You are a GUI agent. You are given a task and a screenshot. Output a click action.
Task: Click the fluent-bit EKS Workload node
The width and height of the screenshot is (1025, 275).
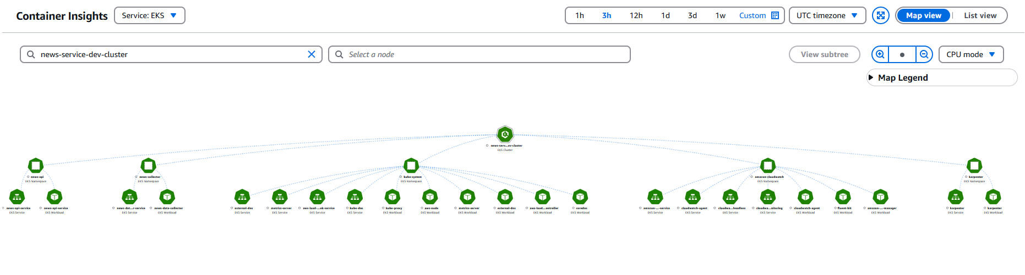pyautogui.click(x=843, y=197)
